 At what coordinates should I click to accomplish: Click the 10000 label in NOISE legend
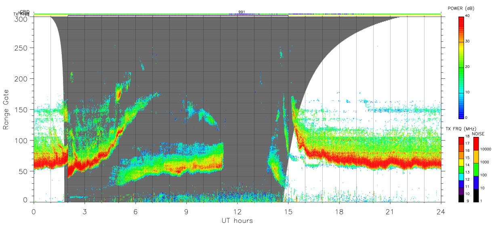point(485,149)
